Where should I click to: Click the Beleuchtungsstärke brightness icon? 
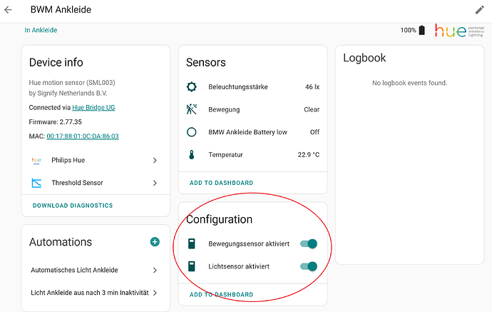pos(191,86)
